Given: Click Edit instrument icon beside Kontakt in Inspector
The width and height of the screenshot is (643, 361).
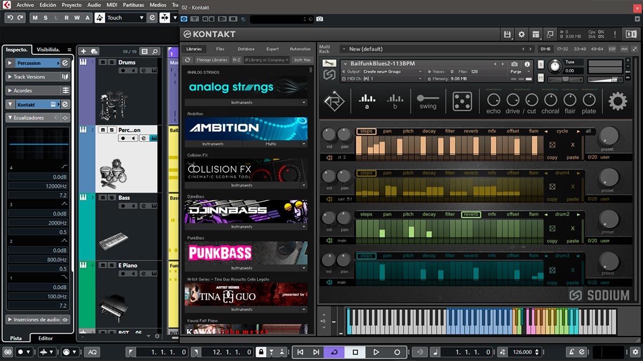Looking at the screenshot, I should point(65,104).
